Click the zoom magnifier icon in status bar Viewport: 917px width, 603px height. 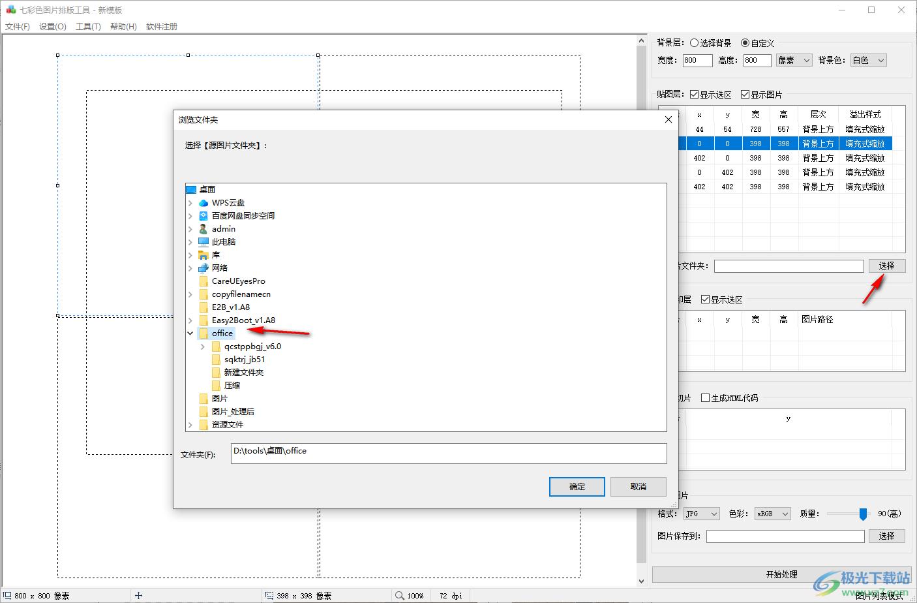click(x=399, y=595)
